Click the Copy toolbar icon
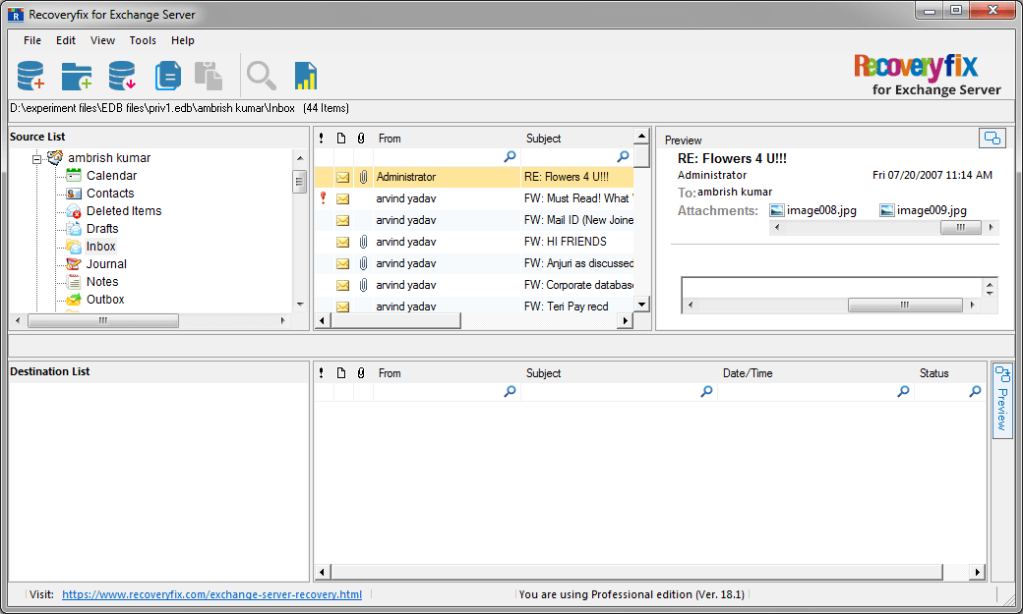The height and width of the screenshot is (614, 1023). click(x=167, y=76)
